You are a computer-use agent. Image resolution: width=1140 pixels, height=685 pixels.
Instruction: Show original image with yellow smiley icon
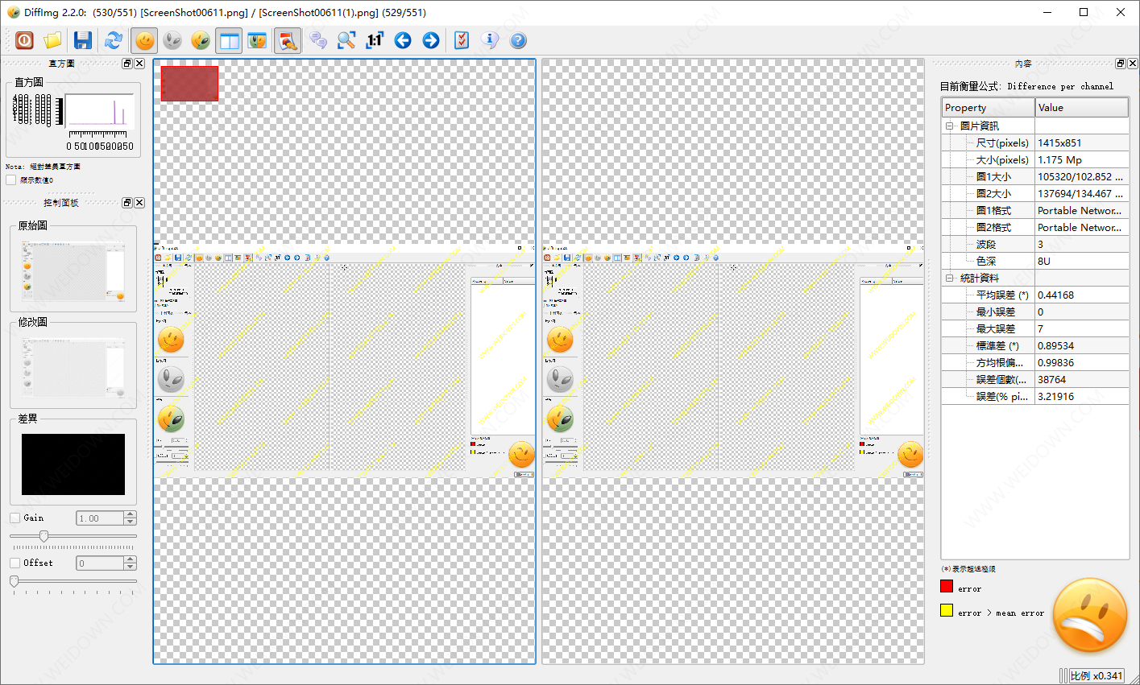click(145, 40)
